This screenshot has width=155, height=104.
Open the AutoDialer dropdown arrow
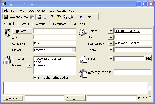[75, 17]
